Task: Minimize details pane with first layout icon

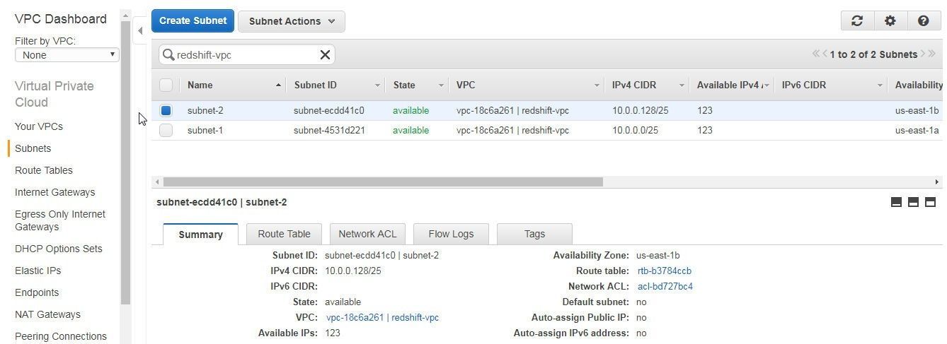Action: (896, 203)
